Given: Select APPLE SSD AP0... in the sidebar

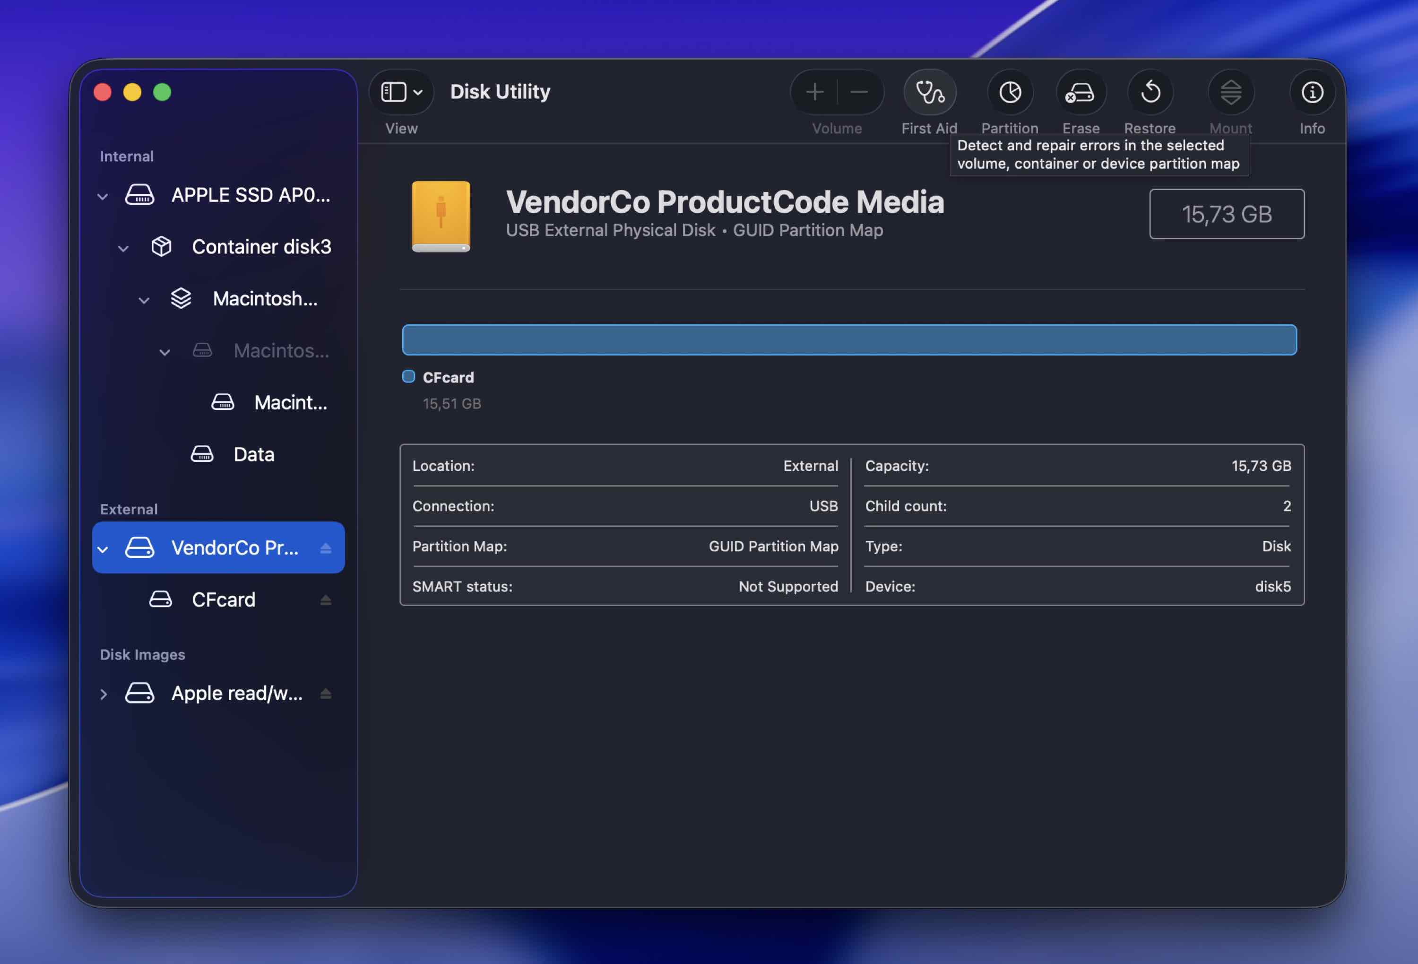Looking at the screenshot, I should pyautogui.click(x=218, y=195).
